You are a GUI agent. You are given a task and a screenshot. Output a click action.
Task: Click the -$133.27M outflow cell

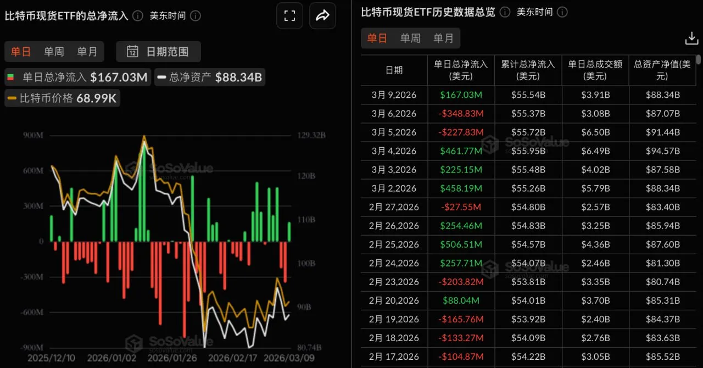tap(461, 338)
